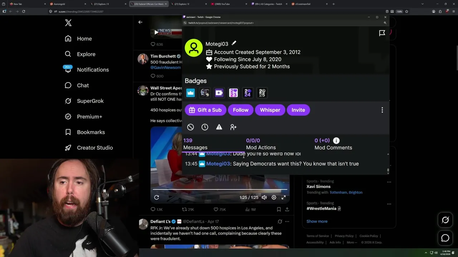Open Home in X sidebar
Image resolution: width=458 pixels, height=257 pixels.
click(78, 39)
